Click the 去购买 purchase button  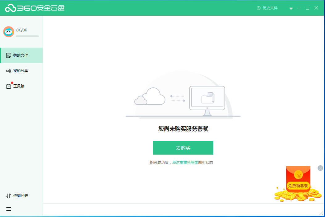pos(183,148)
